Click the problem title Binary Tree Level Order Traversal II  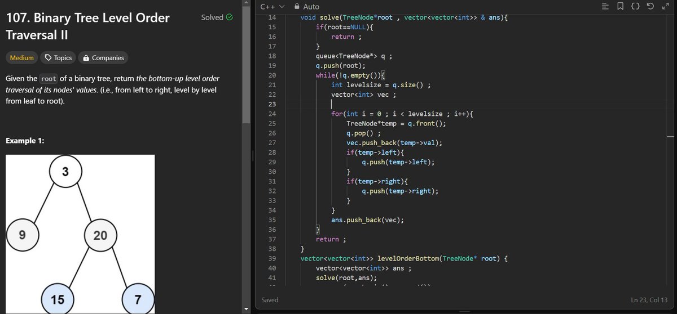pos(87,26)
